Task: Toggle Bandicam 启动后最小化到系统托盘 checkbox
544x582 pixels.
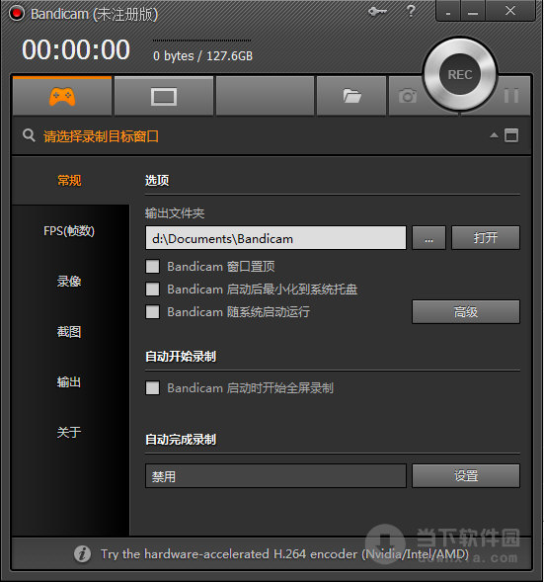Action: click(x=152, y=289)
